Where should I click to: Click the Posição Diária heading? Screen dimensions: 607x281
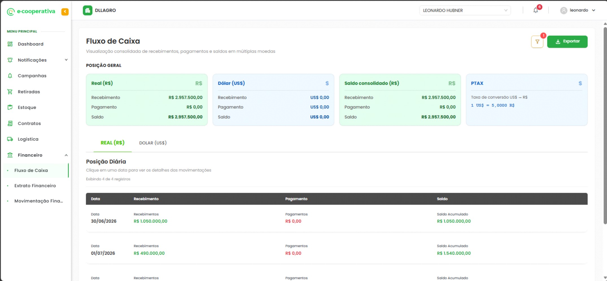click(x=106, y=162)
